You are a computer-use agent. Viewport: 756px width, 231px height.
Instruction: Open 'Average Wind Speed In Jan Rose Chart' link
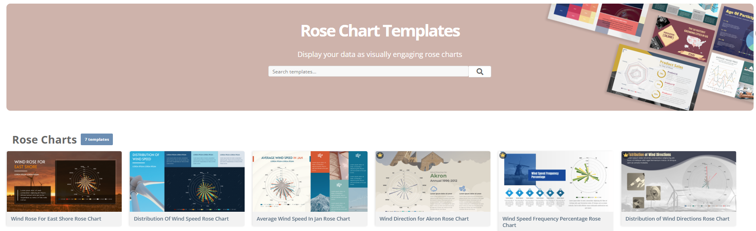click(x=303, y=219)
